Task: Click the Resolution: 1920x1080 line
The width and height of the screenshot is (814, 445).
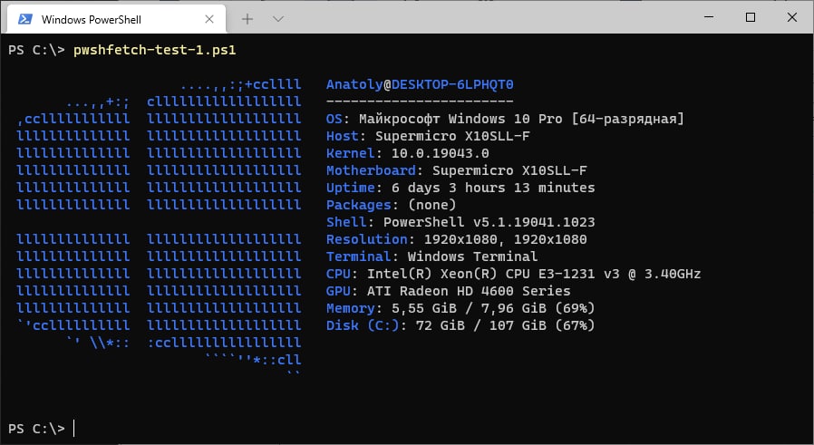Action: [x=456, y=239]
